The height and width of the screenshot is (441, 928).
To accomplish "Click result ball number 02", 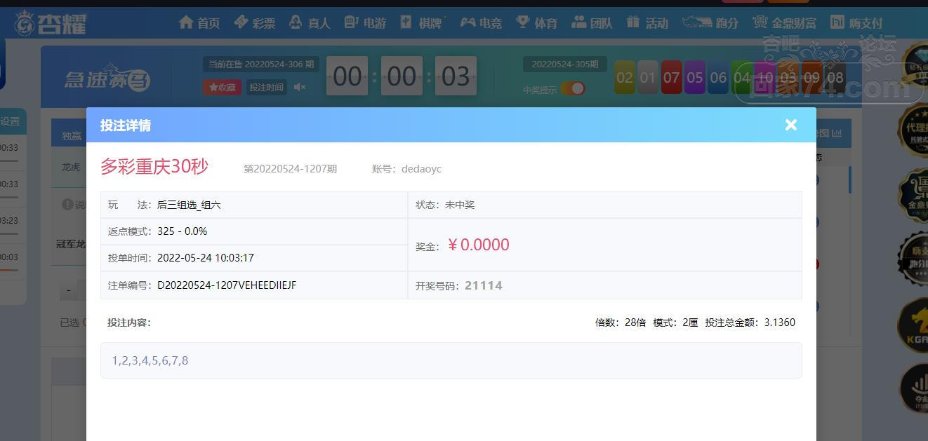I will coord(625,77).
